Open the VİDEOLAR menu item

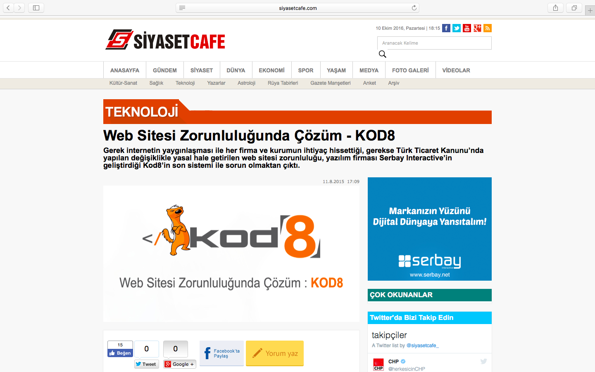pyautogui.click(x=456, y=70)
